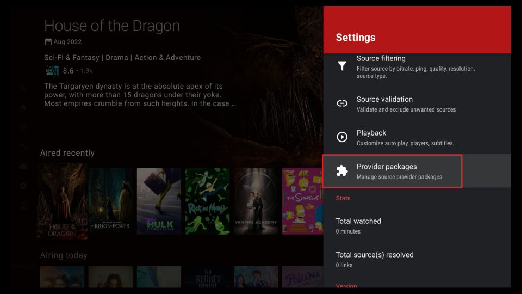Open the cloud icon in the sidebar
The height and width of the screenshot is (294, 522).
coord(23,166)
